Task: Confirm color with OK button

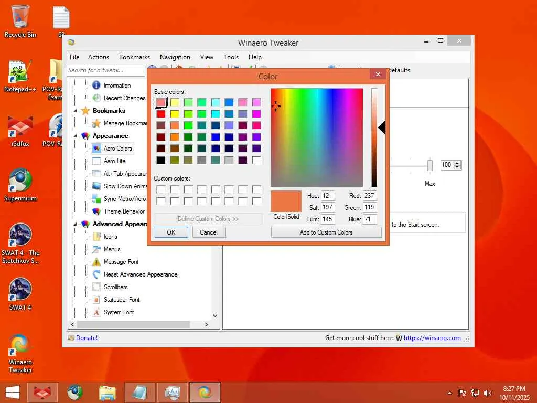Action: tap(171, 232)
